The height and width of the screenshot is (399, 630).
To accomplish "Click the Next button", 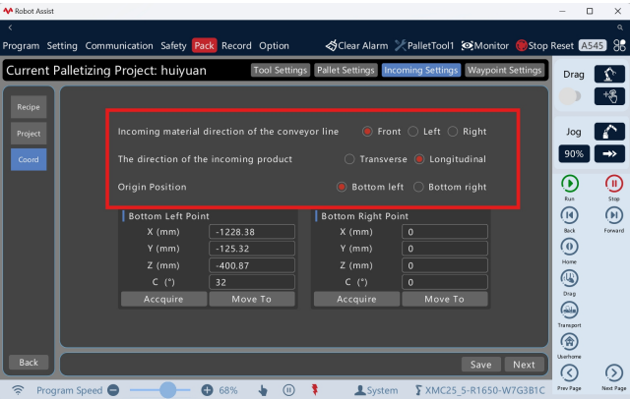I will click(x=525, y=365).
